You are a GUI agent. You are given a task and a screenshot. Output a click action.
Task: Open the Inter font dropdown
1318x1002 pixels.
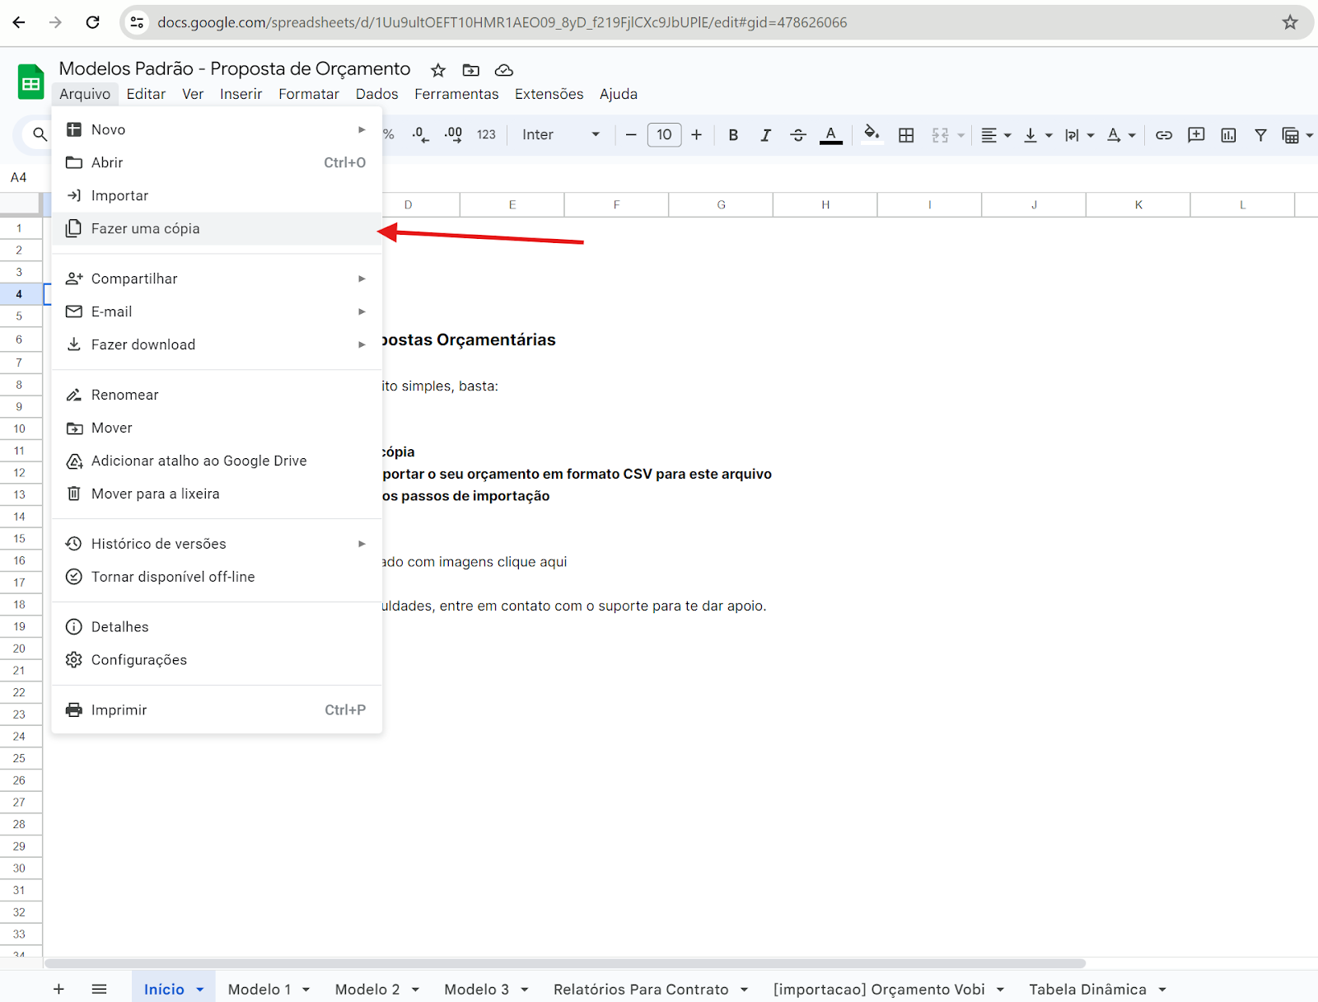pyautogui.click(x=560, y=135)
